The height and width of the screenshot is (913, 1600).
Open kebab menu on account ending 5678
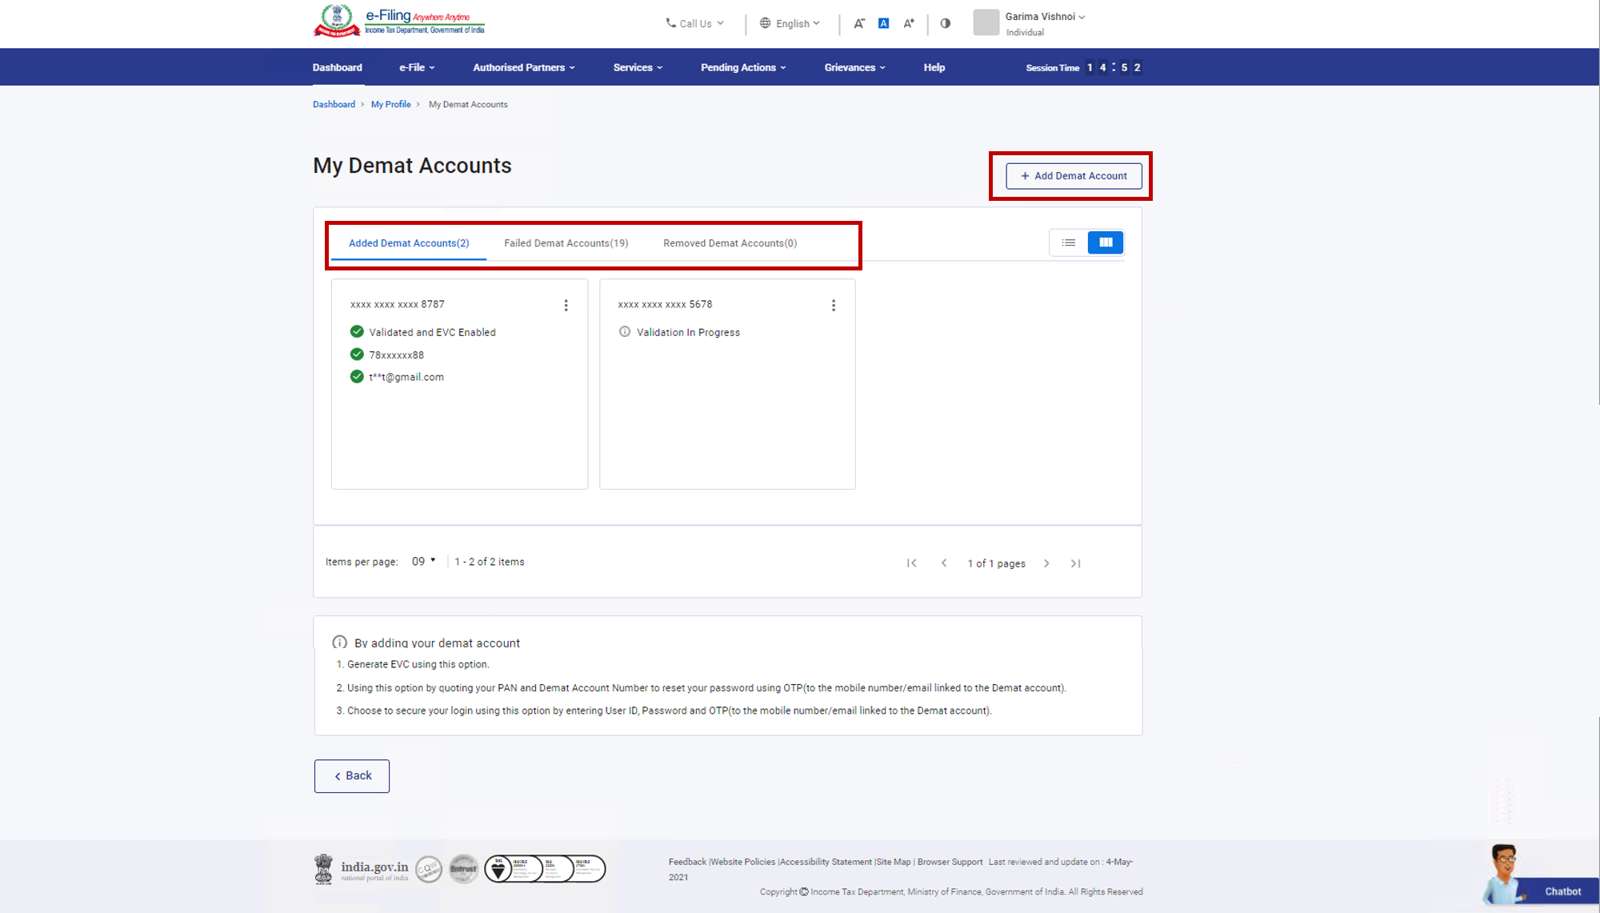833,306
